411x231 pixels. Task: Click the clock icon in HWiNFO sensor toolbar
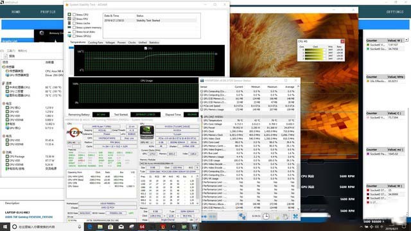(x=266, y=216)
